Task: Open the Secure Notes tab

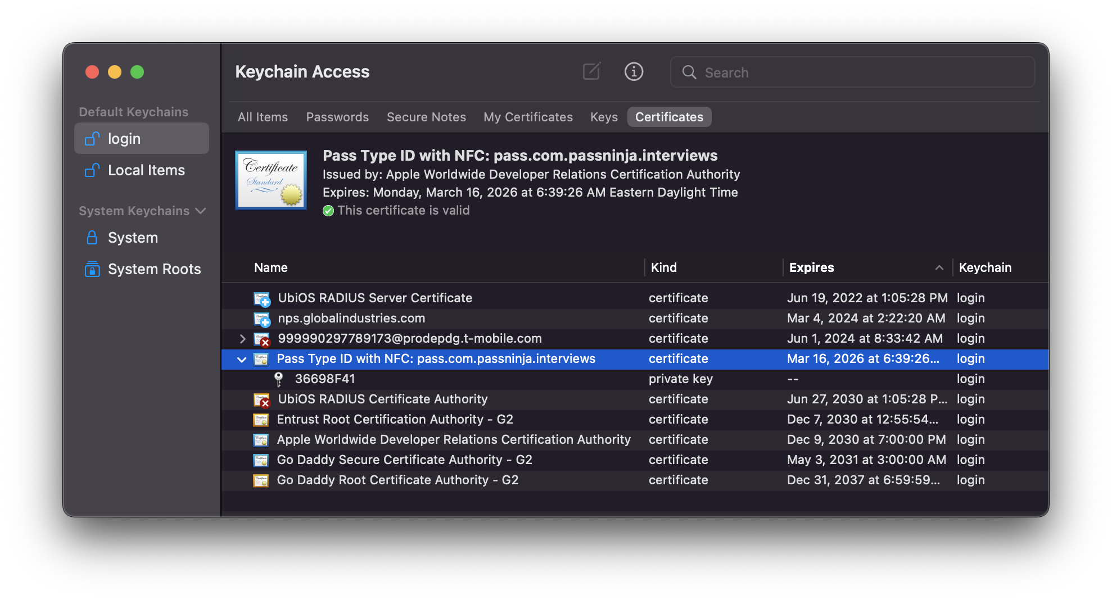Action: [426, 117]
